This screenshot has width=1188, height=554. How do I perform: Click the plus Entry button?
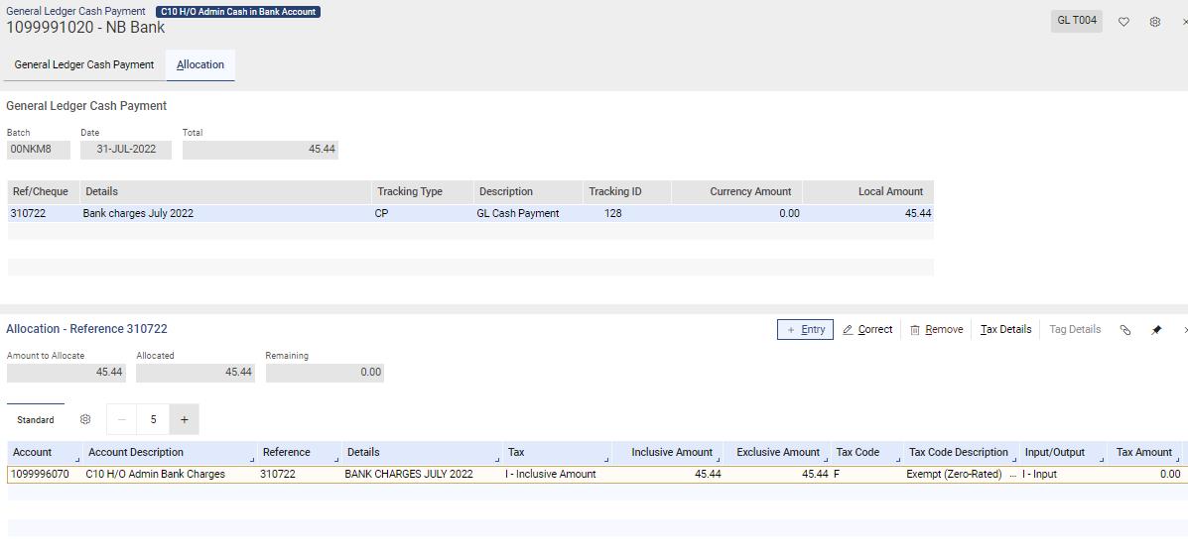coord(805,329)
